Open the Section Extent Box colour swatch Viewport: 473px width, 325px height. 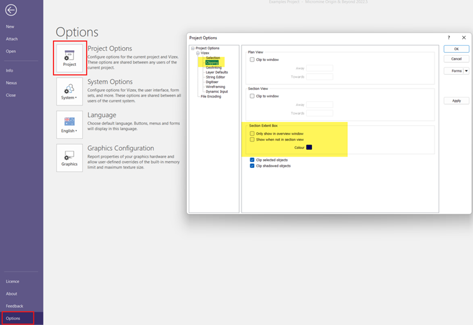[x=309, y=148]
